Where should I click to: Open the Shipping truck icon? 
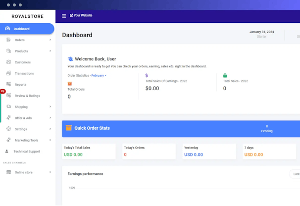click(x=8, y=106)
